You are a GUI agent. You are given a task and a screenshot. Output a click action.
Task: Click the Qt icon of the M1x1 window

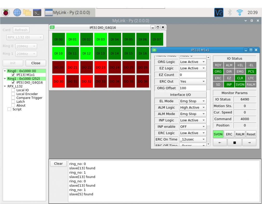(154, 50)
